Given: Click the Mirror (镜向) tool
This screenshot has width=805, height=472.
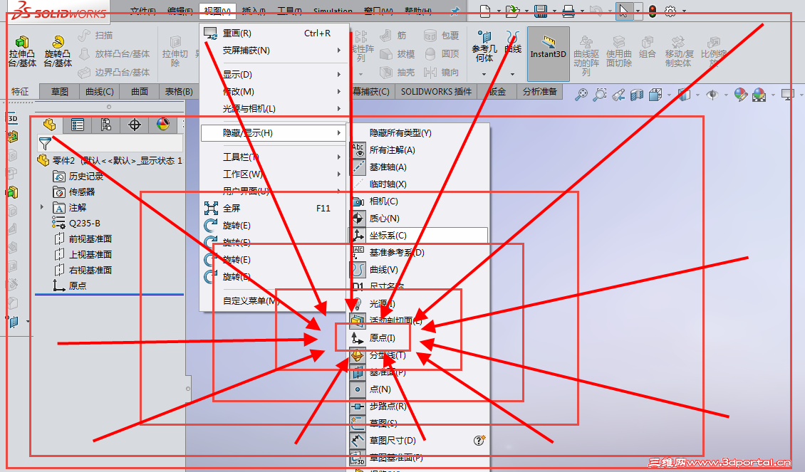Looking at the screenshot, I should pyautogui.click(x=442, y=73).
